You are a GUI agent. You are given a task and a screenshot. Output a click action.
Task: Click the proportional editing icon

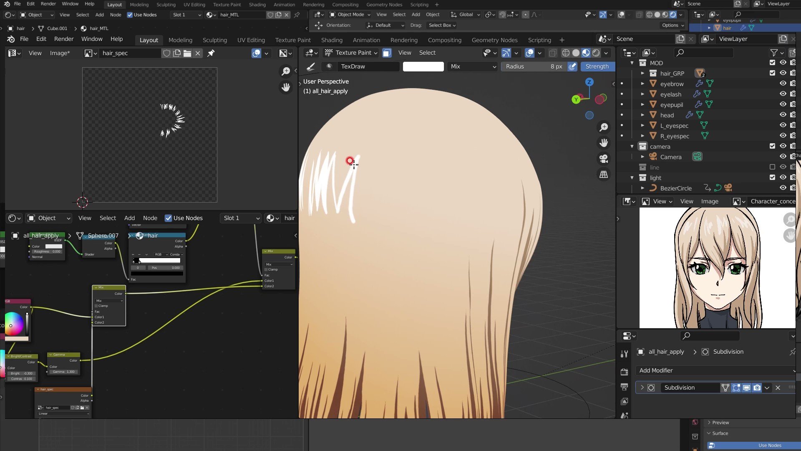tap(524, 14)
